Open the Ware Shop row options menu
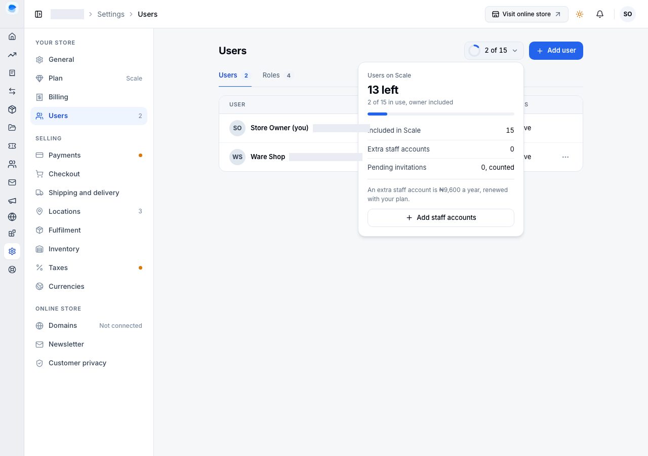 [565, 157]
